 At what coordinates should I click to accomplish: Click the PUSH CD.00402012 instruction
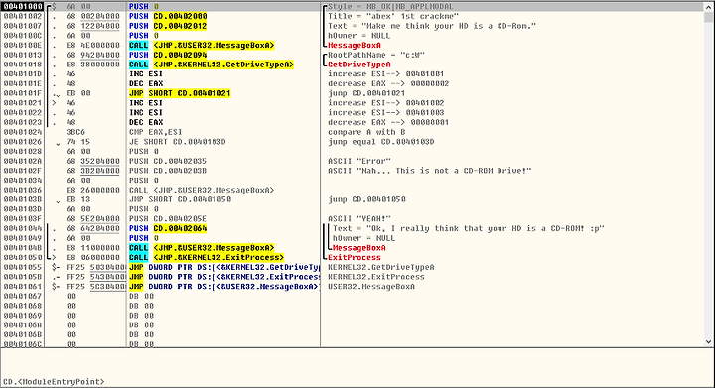pos(168,26)
